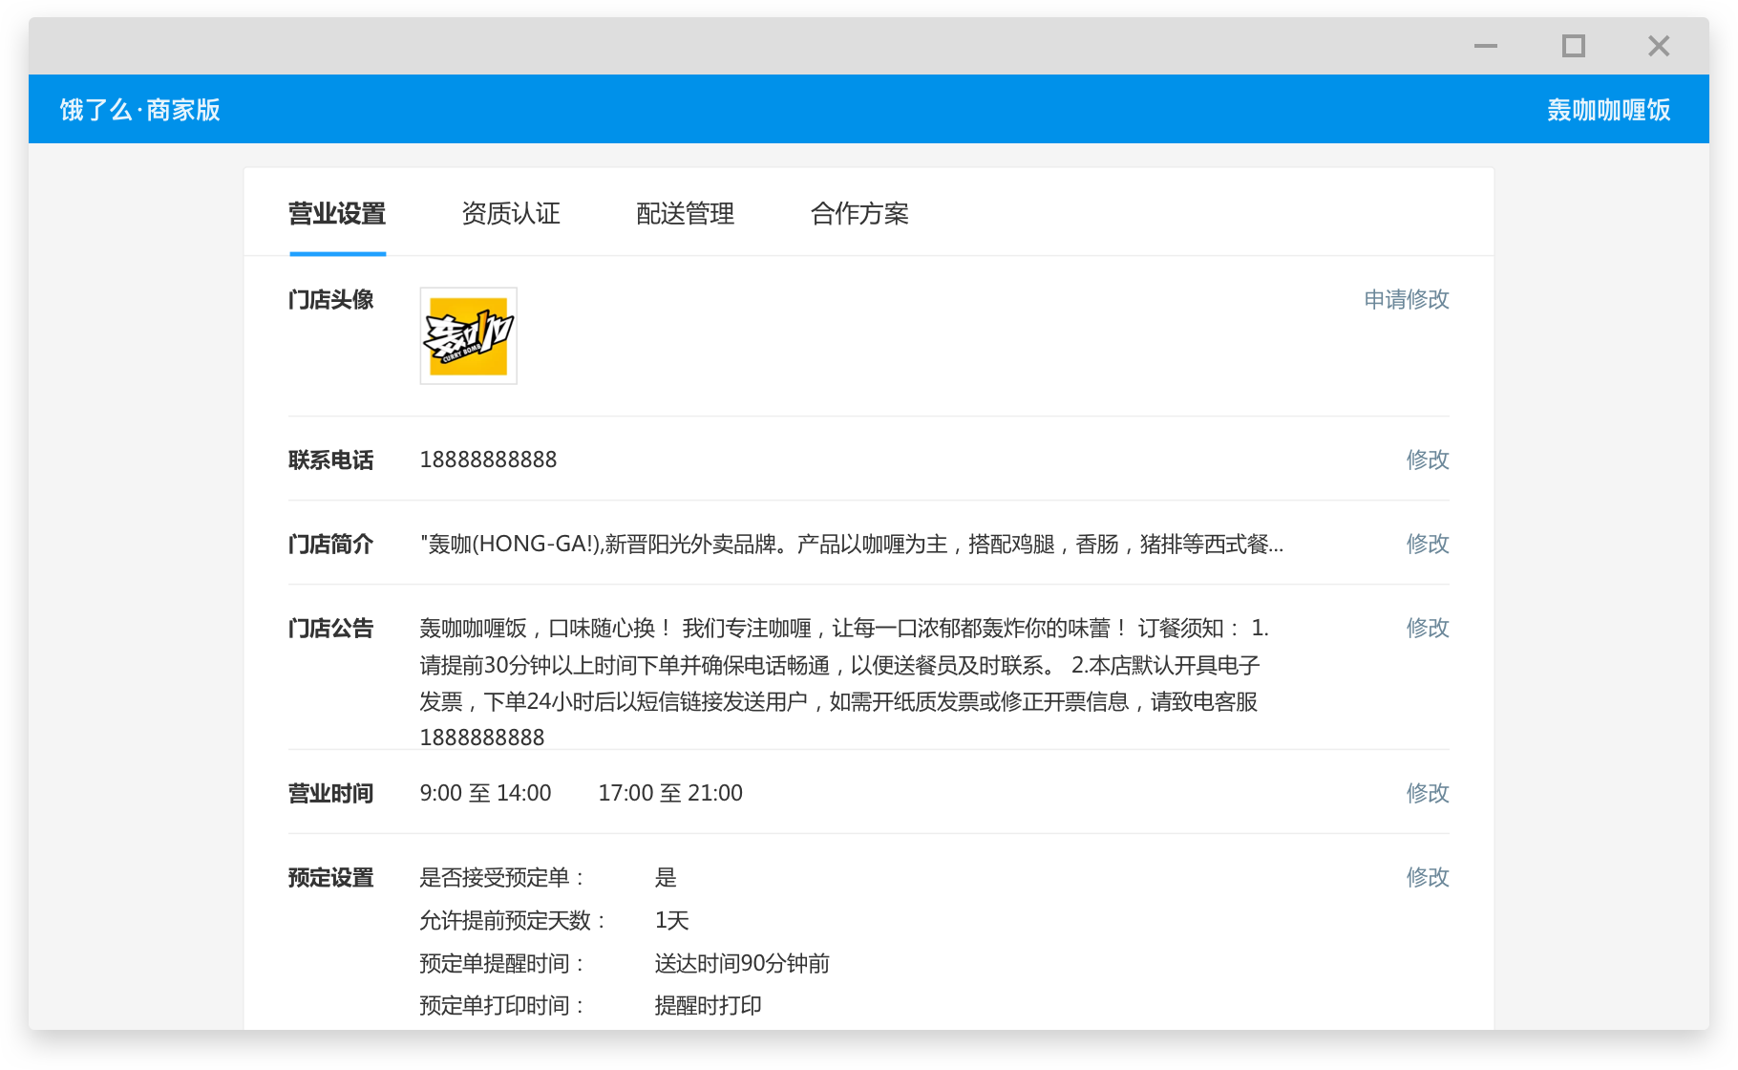Viewport: 1738px width, 1070px height.
Task: Click 修改 beside 门店简介
Action: [1427, 544]
